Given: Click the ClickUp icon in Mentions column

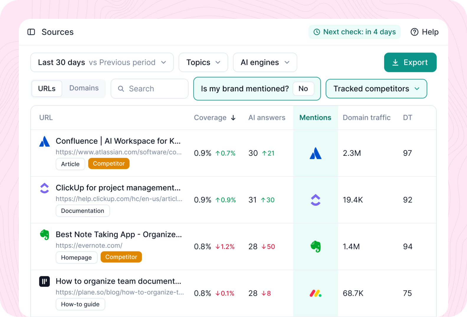Looking at the screenshot, I should [x=315, y=200].
